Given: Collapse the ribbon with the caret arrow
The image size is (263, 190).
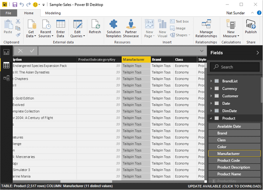Looking at the screenshot, I should (252, 13).
